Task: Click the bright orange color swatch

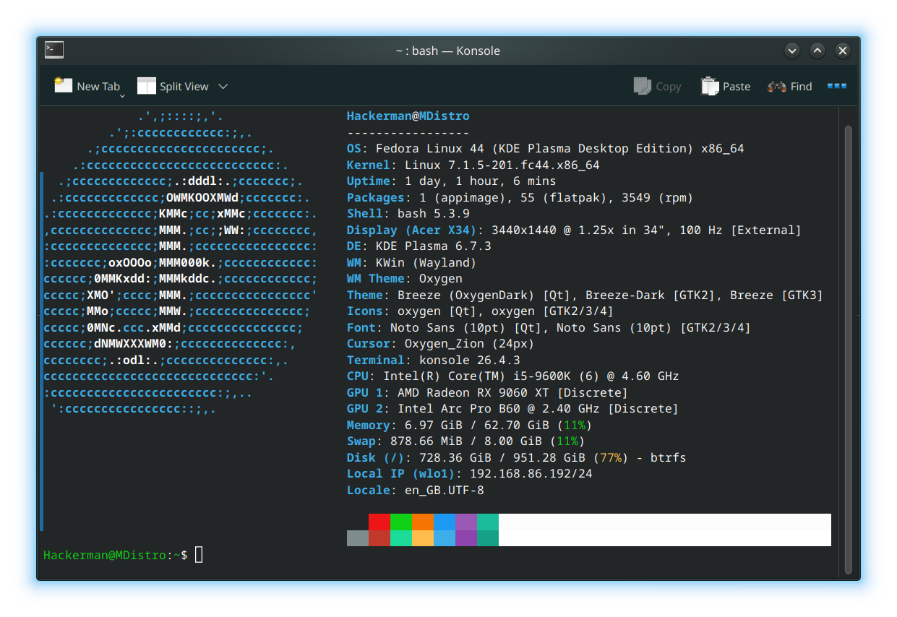Action: pyautogui.click(x=423, y=522)
